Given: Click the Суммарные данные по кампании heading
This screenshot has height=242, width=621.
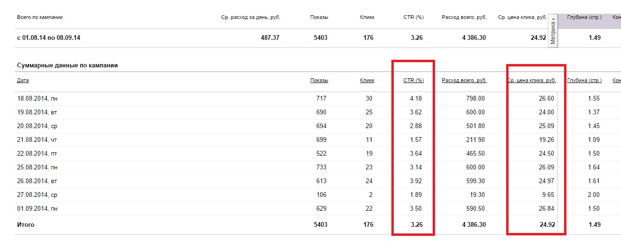Looking at the screenshot, I should (67, 65).
